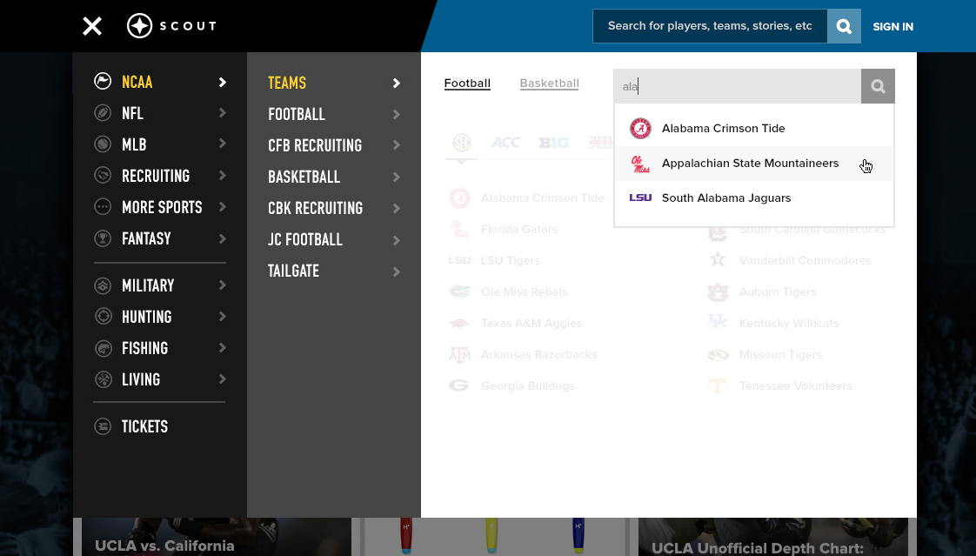Expand the NFL submenu arrow
The image size is (976, 556).
222,113
